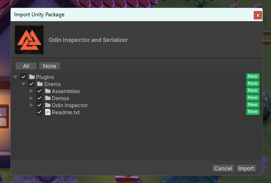Disable the Demos folder checkbox
The width and height of the screenshot is (271, 183).
39,98
